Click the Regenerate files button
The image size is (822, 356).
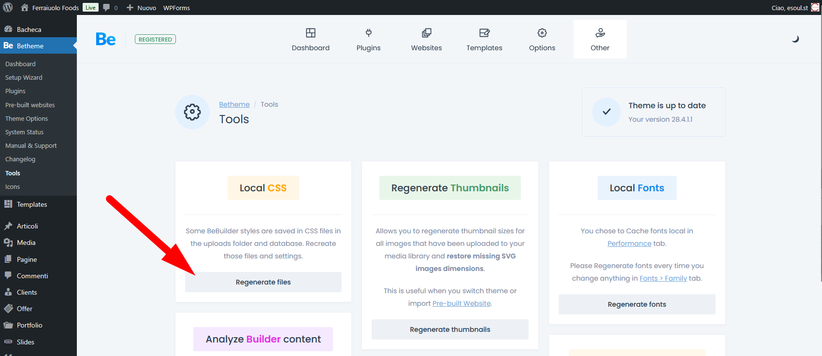263,282
